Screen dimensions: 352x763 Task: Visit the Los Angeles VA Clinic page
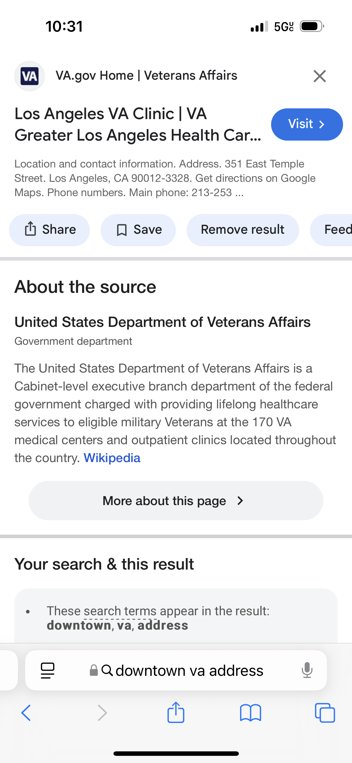307,124
